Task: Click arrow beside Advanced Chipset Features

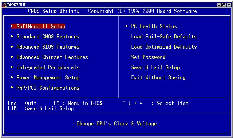Action: click(12, 57)
